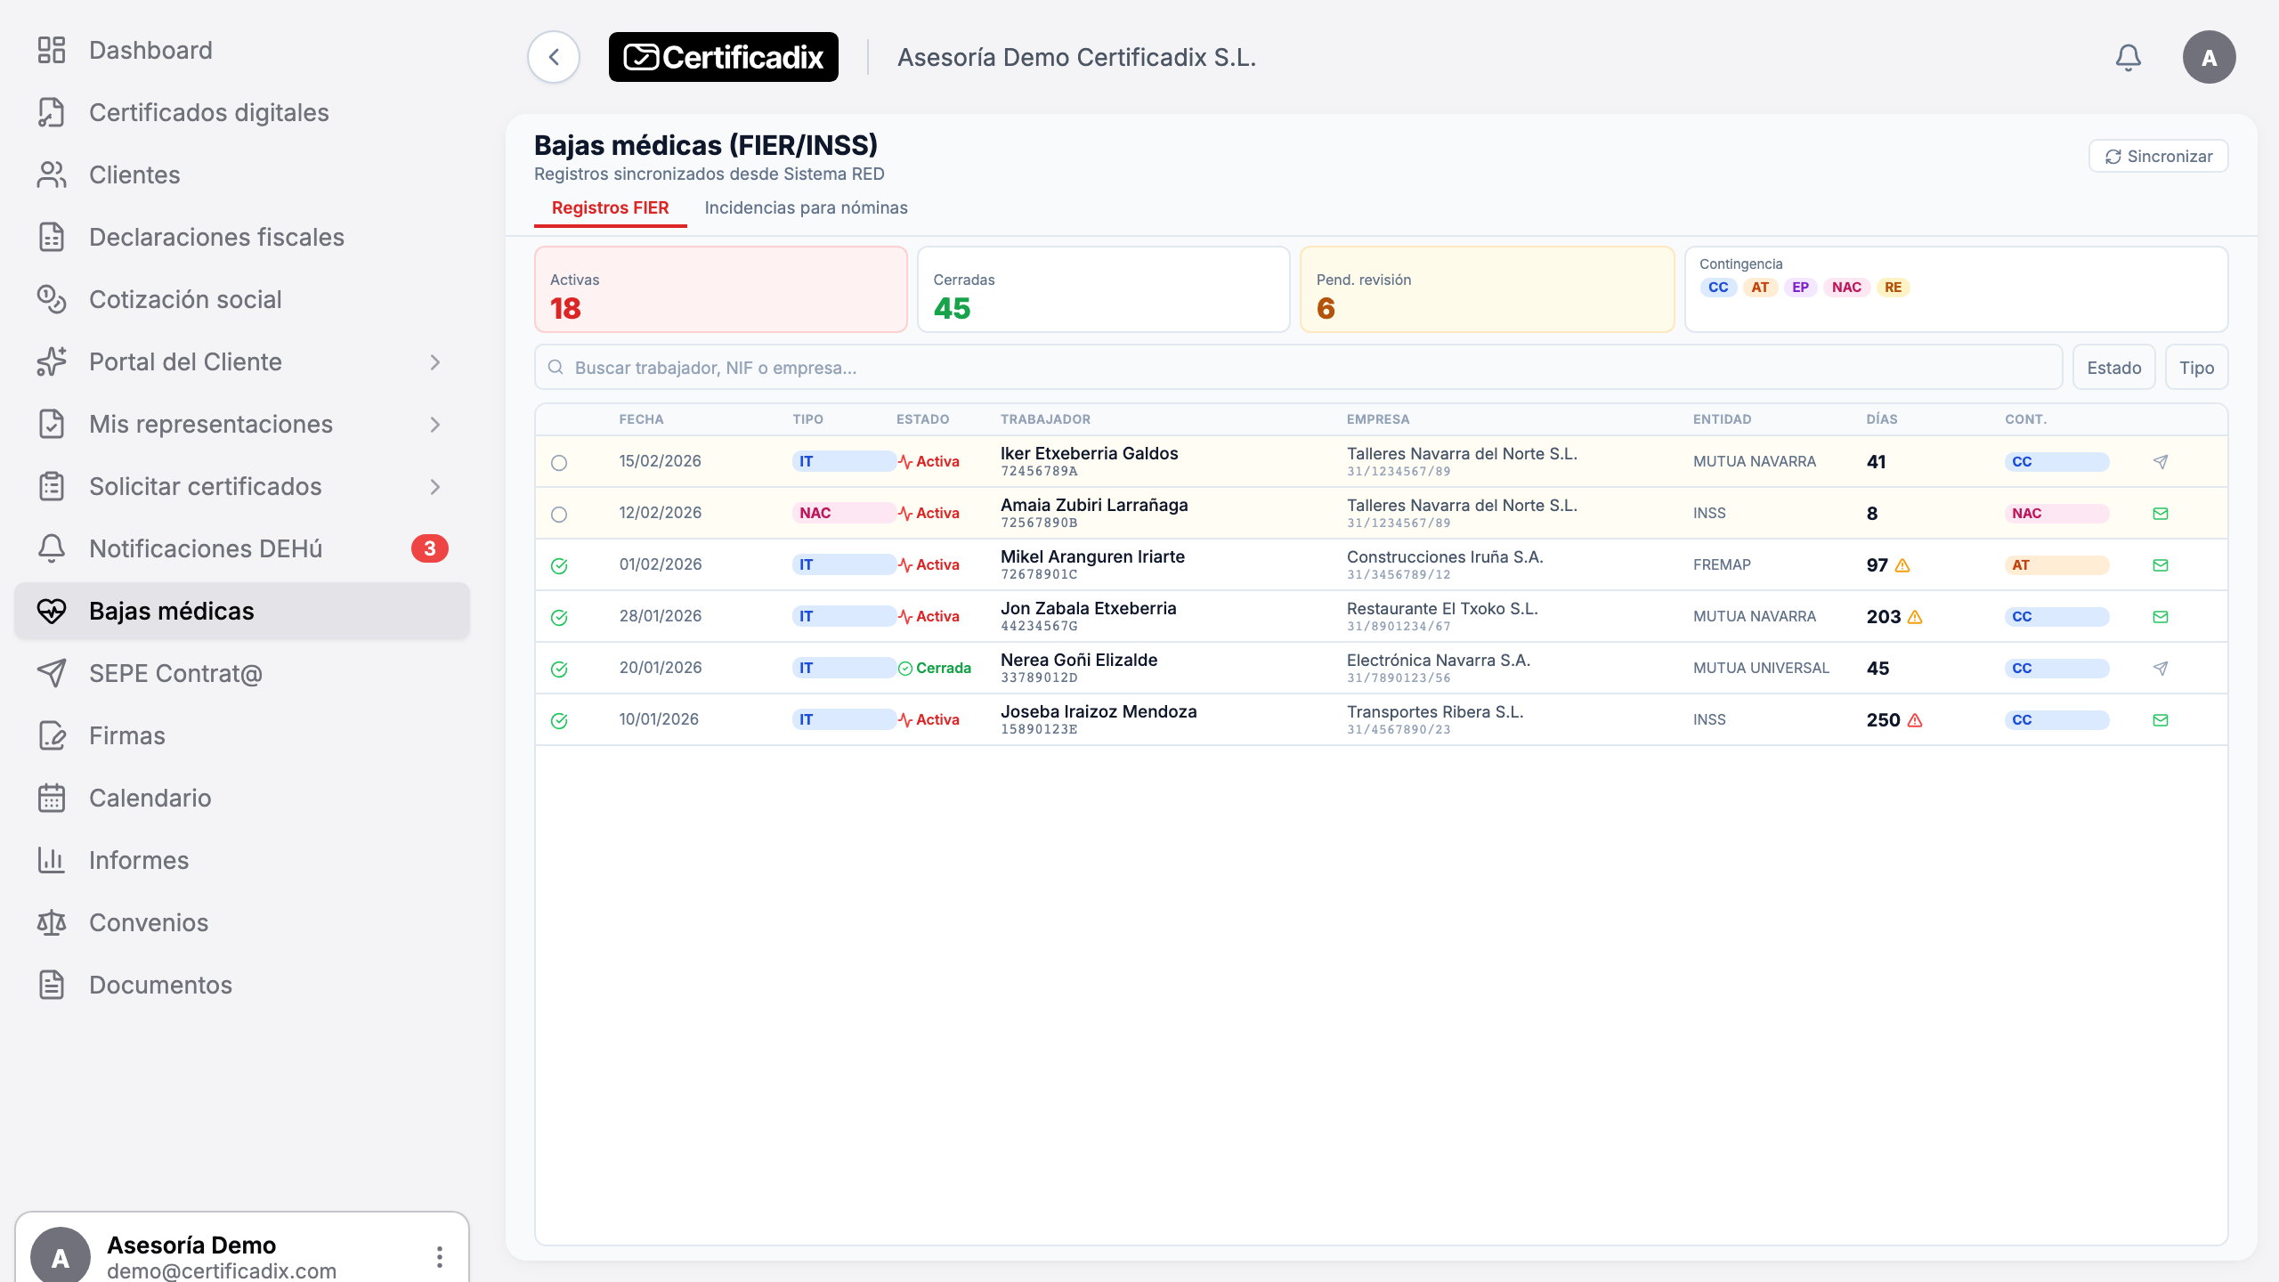Open the user avatar in top right
Screen dimensions: 2279x1282
tap(2209, 58)
